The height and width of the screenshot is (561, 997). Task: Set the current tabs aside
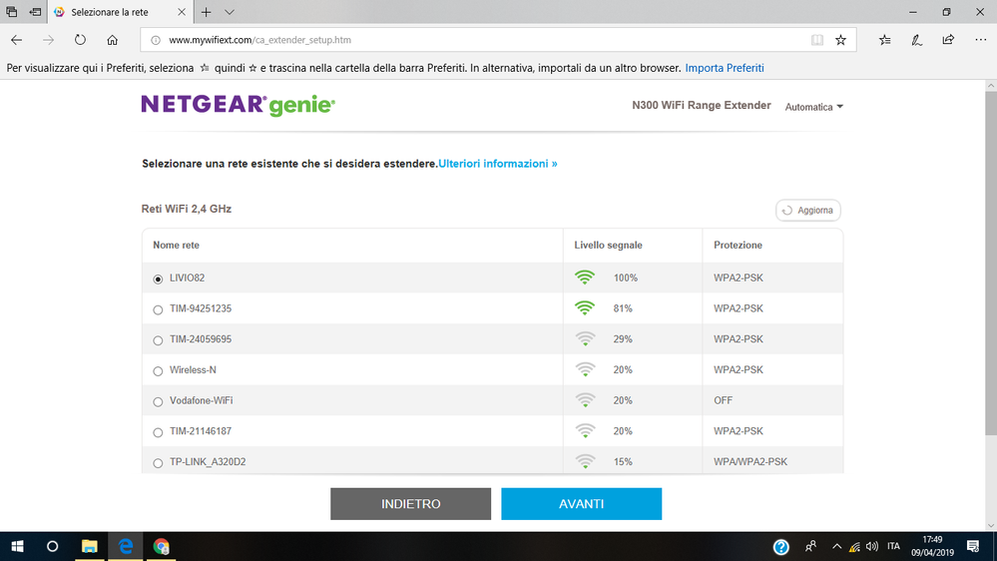click(x=36, y=12)
